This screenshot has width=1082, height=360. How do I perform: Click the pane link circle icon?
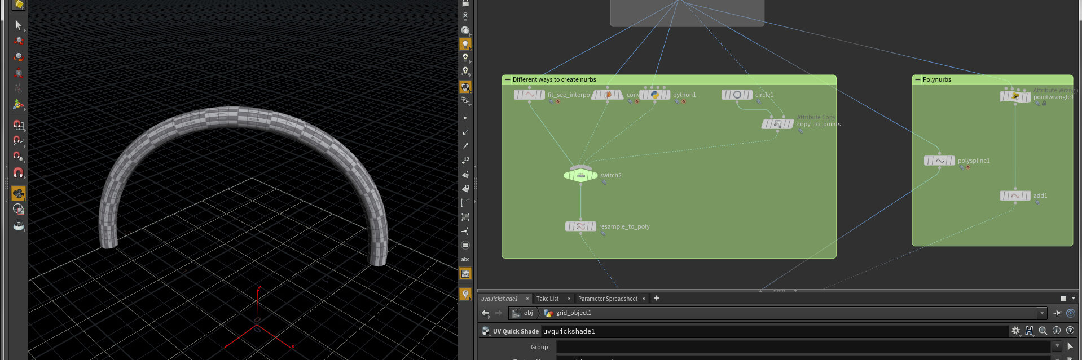[x=1071, y=313]
